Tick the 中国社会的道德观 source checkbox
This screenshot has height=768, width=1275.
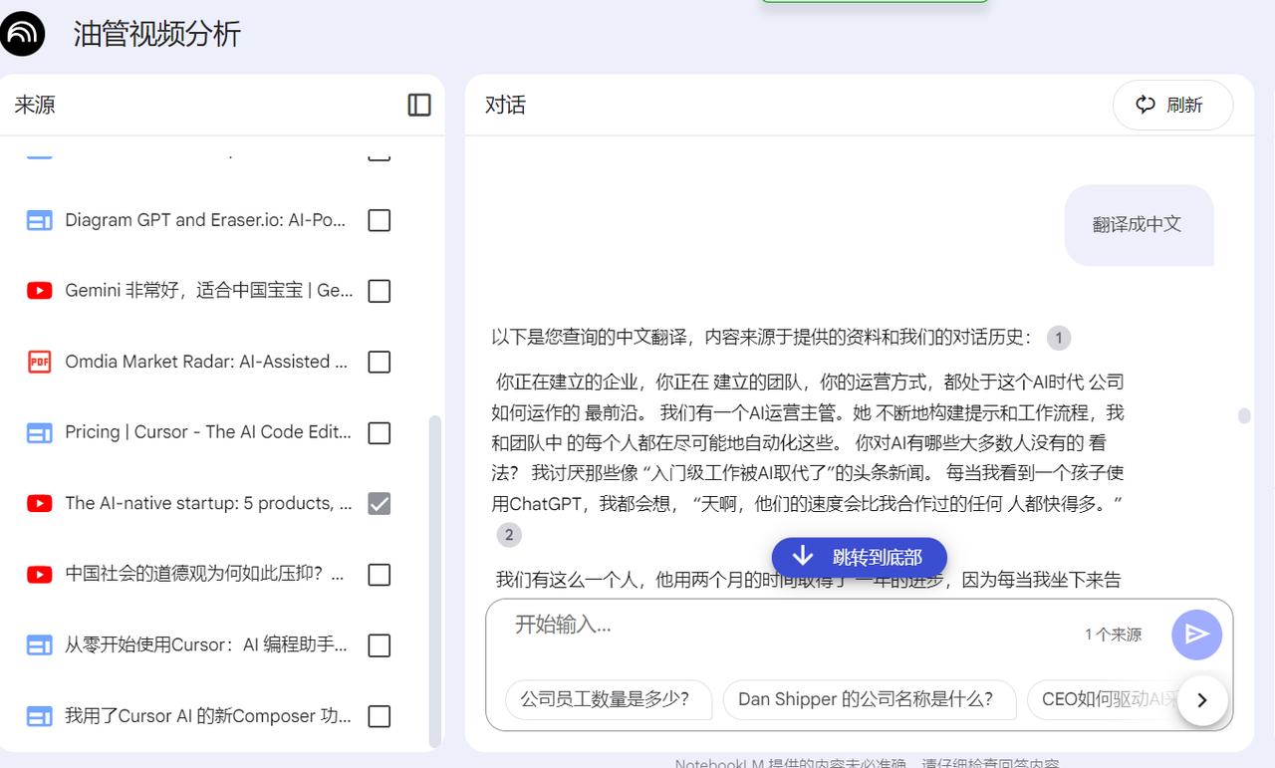(x=379, y=575)
